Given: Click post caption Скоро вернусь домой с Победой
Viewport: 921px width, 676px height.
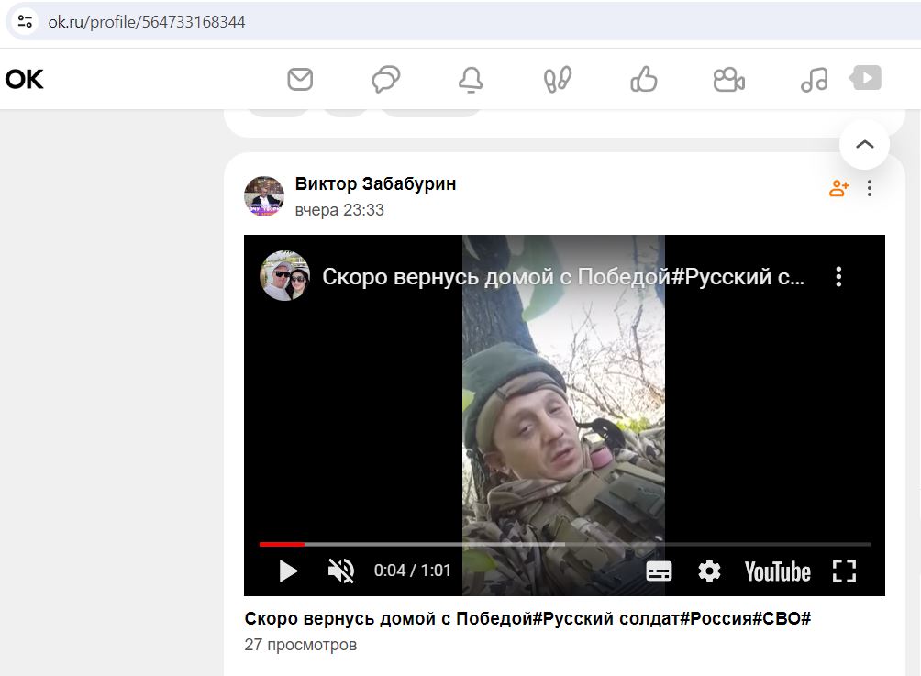Looking at the screenshot, I should [527, 618].
